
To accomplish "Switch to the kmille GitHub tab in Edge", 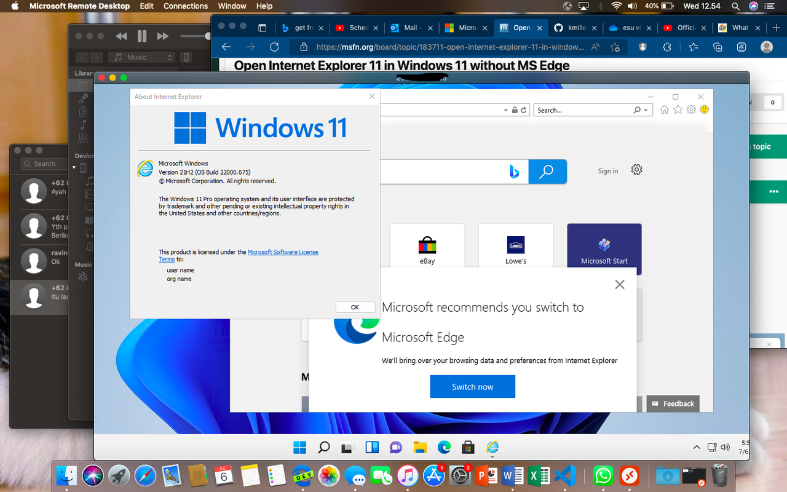I will click(574, 28).
